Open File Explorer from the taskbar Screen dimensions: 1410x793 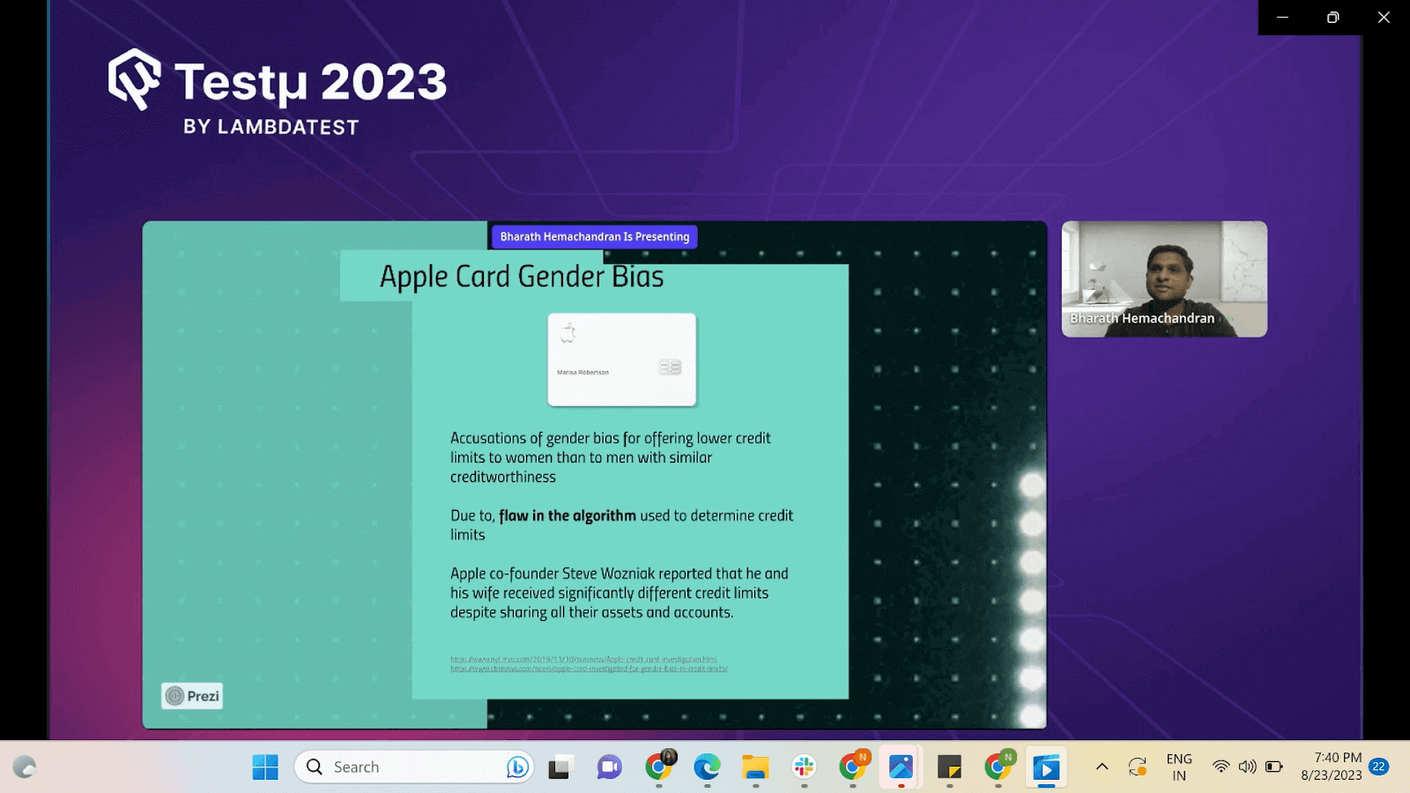pos(755,767)
